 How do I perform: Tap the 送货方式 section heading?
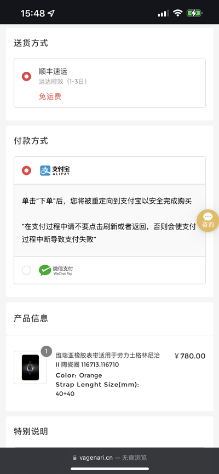tap(31, 43)
